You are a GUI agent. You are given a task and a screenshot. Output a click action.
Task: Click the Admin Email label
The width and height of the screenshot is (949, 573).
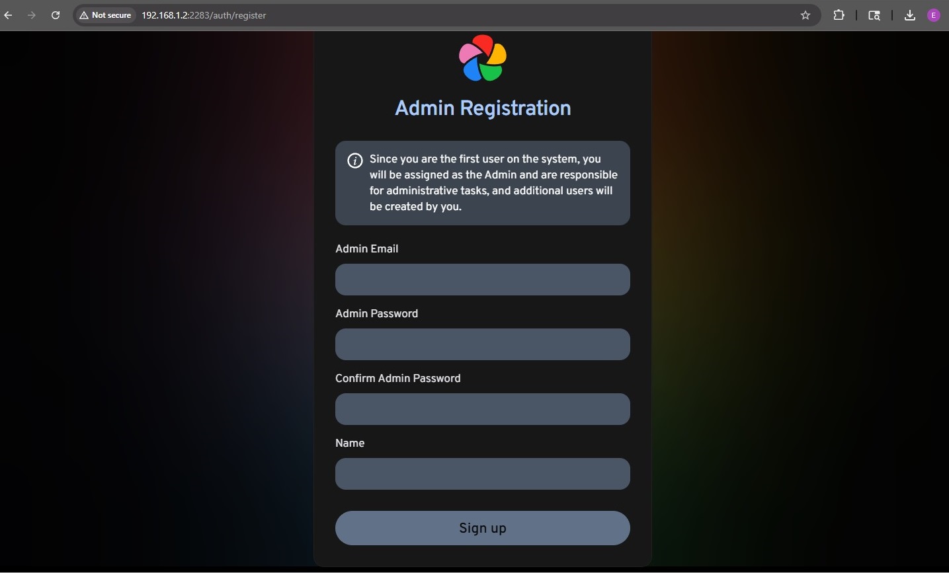tap(367, 248)
